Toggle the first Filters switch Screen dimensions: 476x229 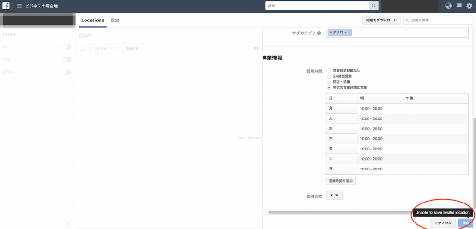click(x=67, y=47)
